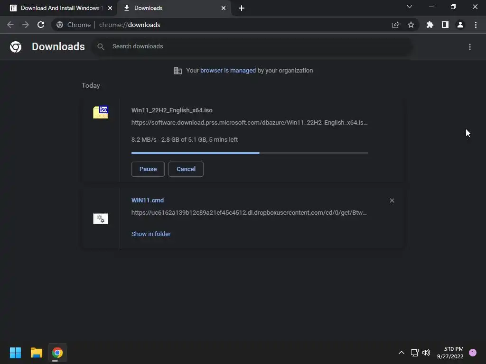Image resolution: width=486 pixels, height=364 pixels.
Task: Click the Win11_22H2_English_x64.iso file name
Action: (172, 110)
